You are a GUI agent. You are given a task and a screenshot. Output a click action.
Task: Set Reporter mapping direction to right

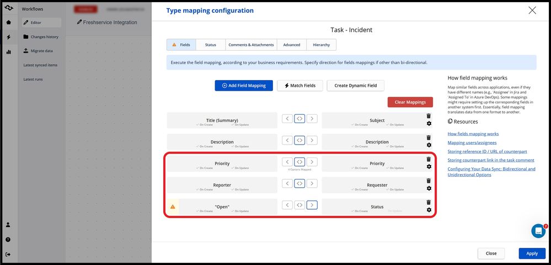312,183
